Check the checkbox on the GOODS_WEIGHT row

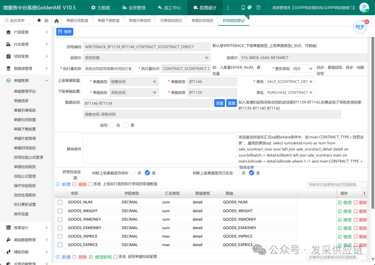tap(60, 211)
